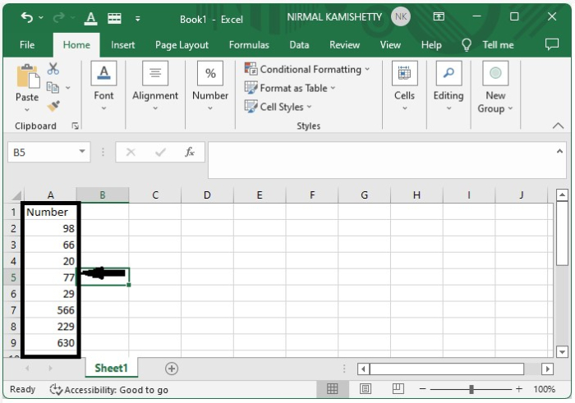This screenshot has width=575, height=403.
Task: Click the add new sheet plus icon
Action: click(172, 369)
